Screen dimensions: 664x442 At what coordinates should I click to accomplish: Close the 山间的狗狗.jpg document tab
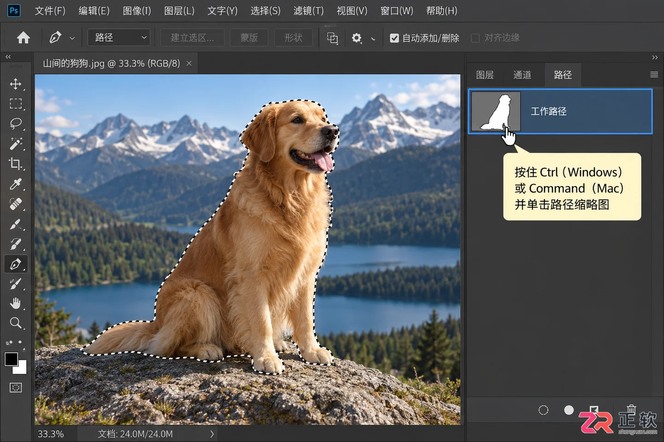(x=189, y=64)
